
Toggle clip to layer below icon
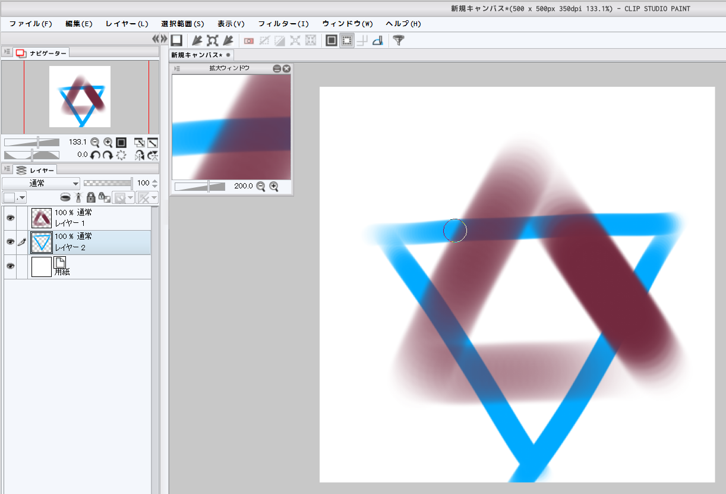point(65,197)
